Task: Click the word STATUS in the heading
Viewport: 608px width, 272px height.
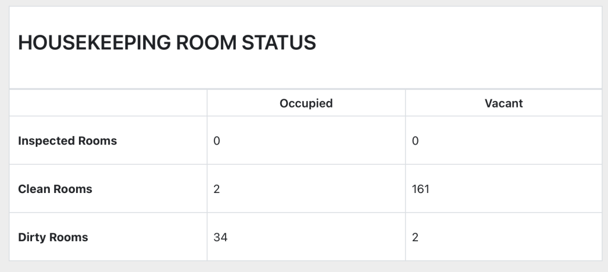Action: tap(286, 43)
